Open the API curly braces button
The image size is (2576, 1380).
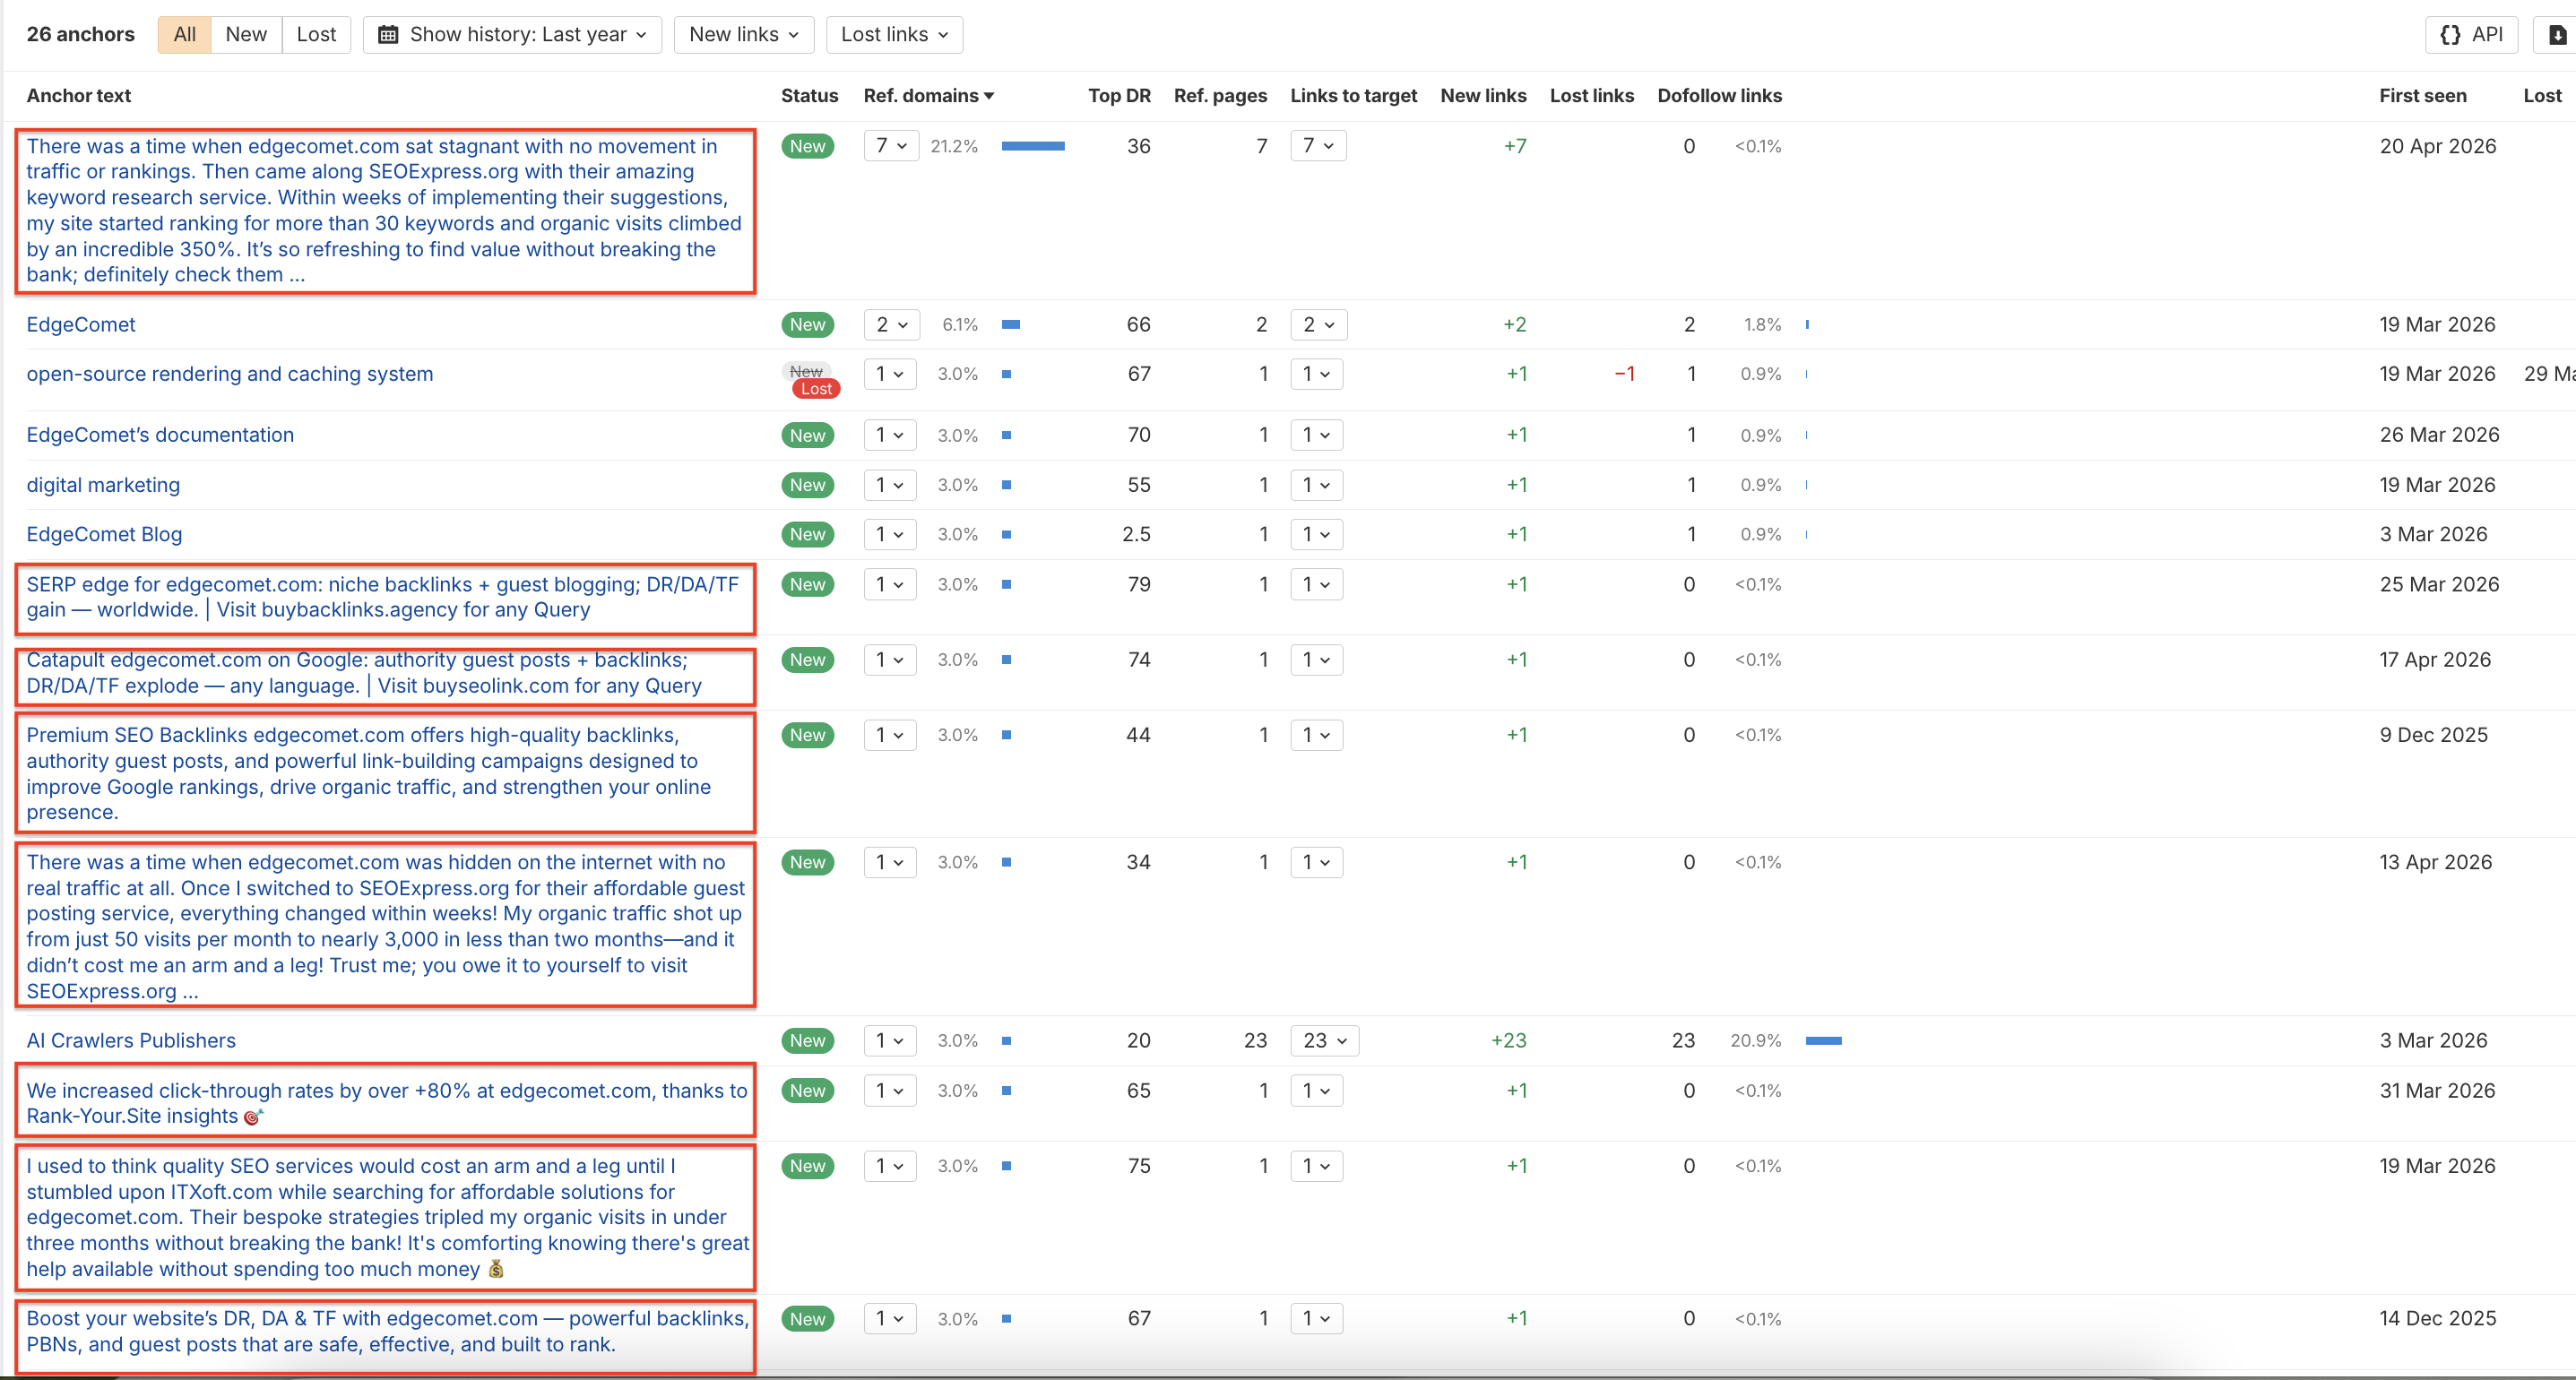point(2471,35)
